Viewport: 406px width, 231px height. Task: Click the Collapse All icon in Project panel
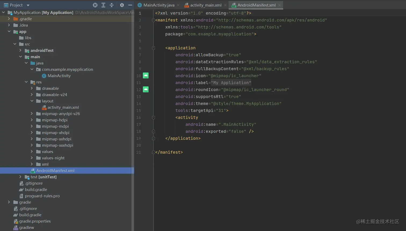[112, 5]
